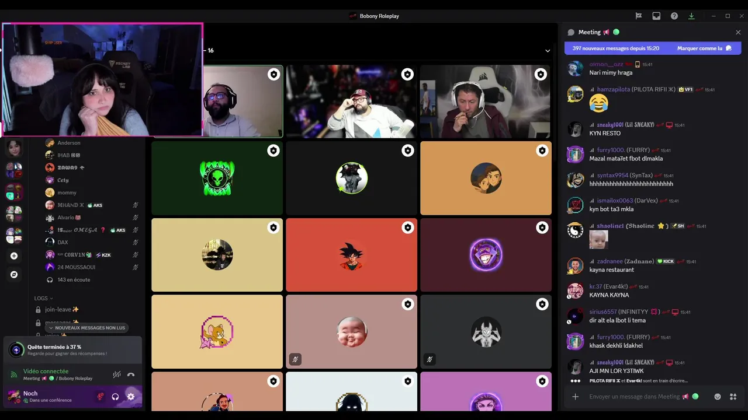The image size is (748, 420).
Task: Expand the second server folder in rail
Action: coord(14,192)
